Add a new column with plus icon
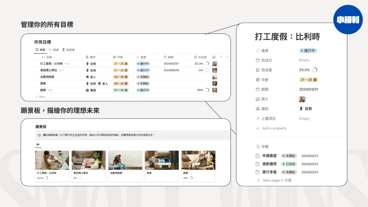Screen dimensions: 368x207 (x=221, y=57)
